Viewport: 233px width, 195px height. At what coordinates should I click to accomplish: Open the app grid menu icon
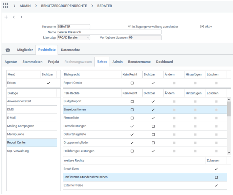5,6
